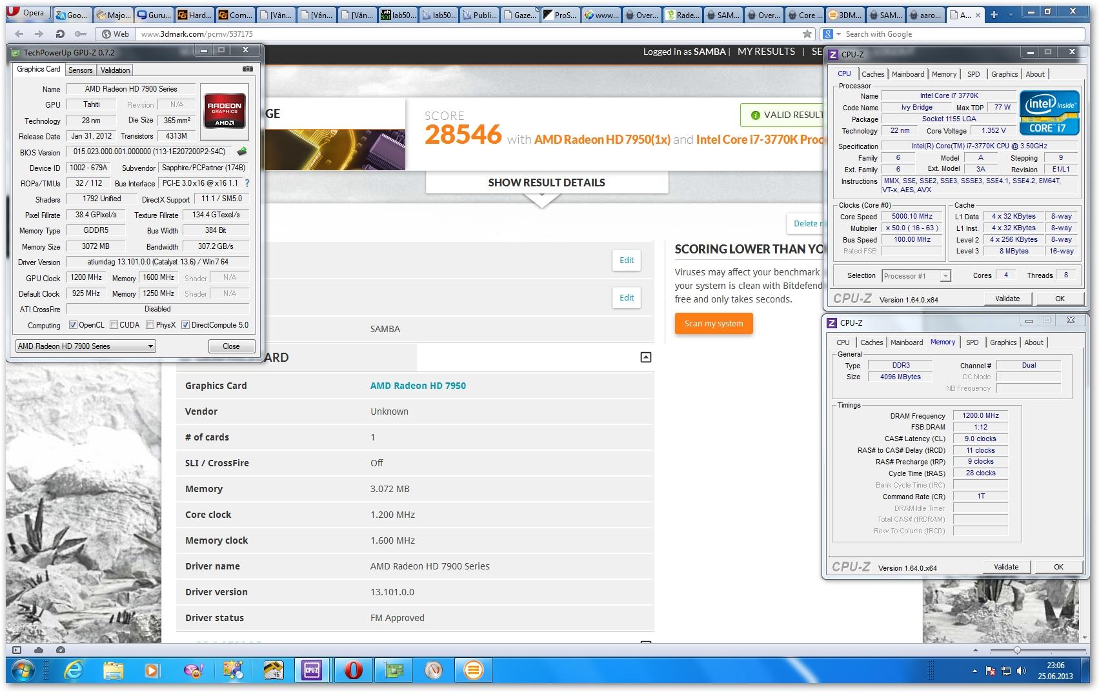The width and height of the screenshot is (1099, 692).
Task: Toggle PhysX checkbox in GPU-Z
Action: 150,325
